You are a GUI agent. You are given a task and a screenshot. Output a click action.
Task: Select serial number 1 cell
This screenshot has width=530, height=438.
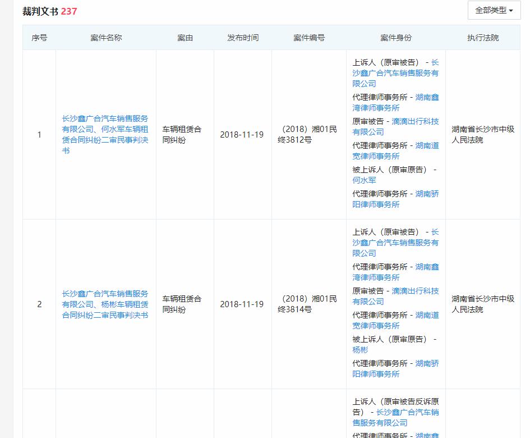[39, 135]
